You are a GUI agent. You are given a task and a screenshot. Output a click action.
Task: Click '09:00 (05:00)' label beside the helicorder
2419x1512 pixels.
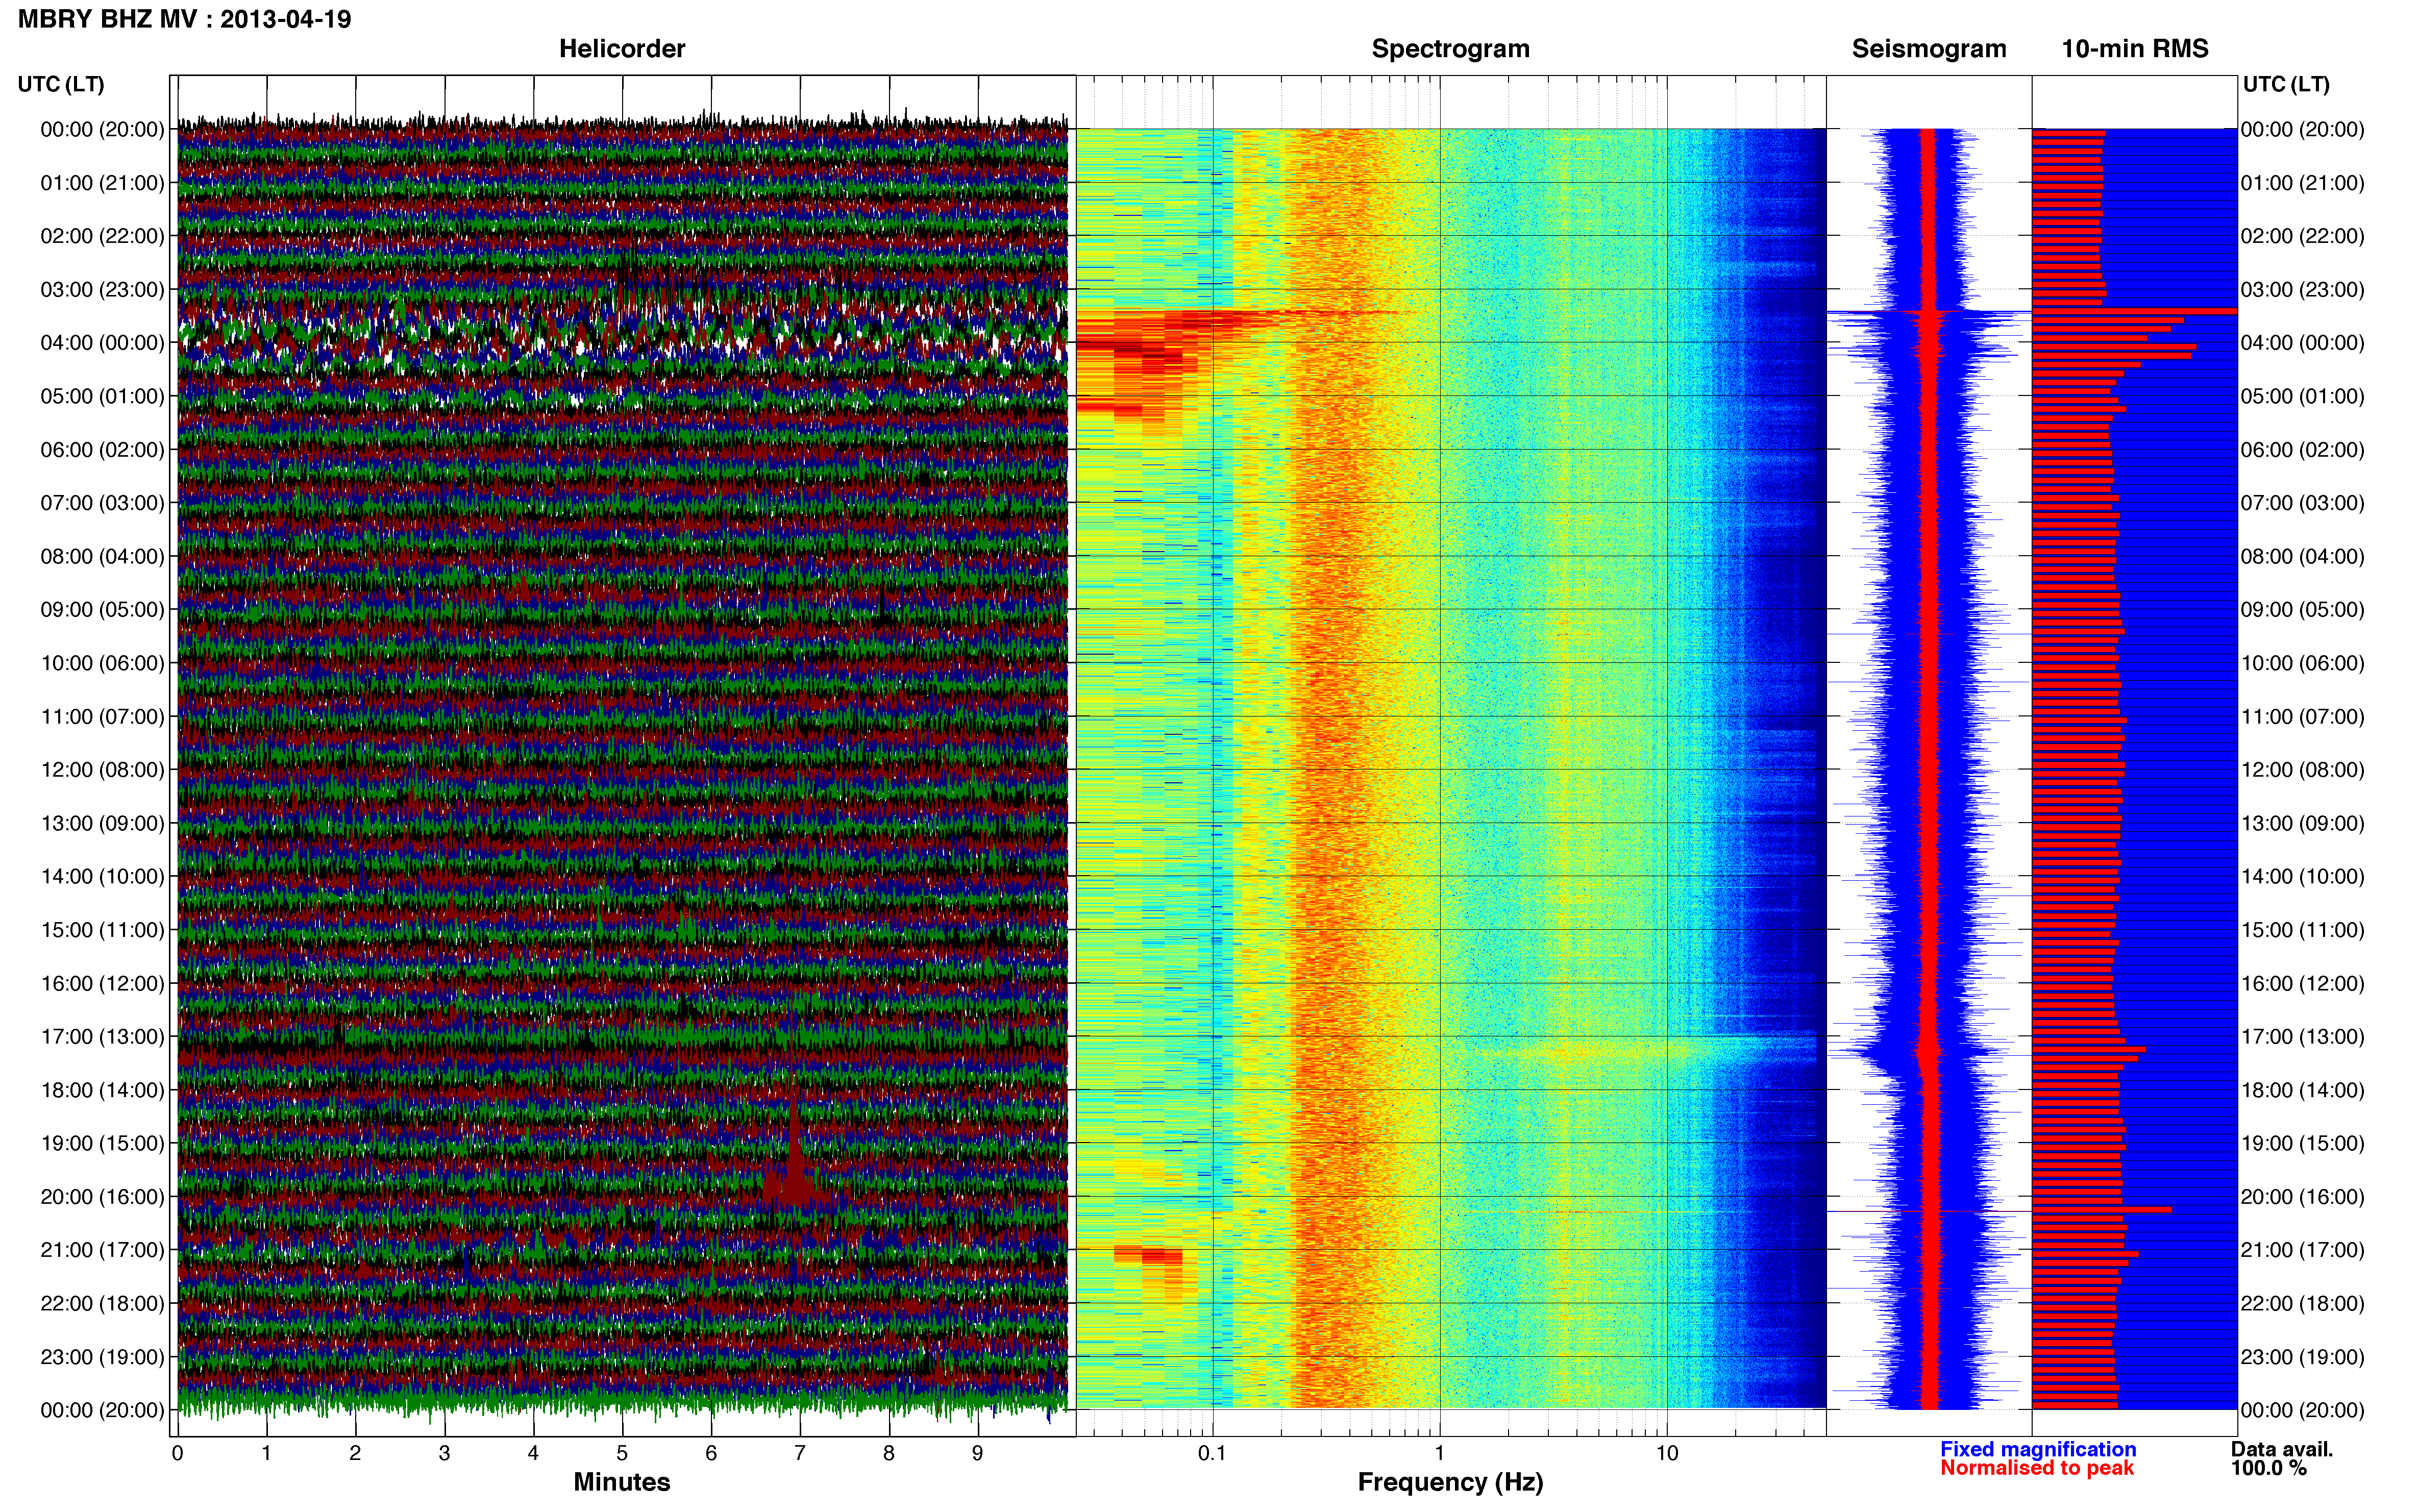tap(102, 610)
